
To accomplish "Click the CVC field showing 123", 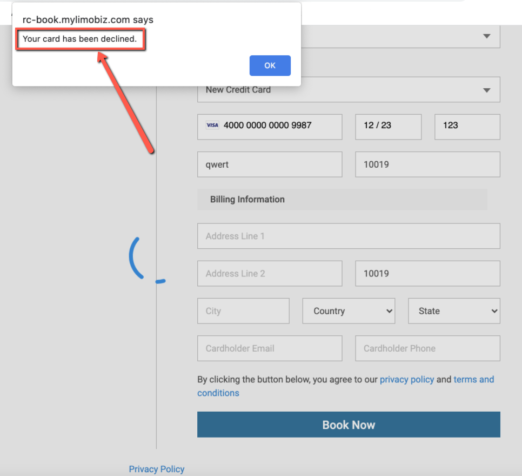I will point(467,125).
